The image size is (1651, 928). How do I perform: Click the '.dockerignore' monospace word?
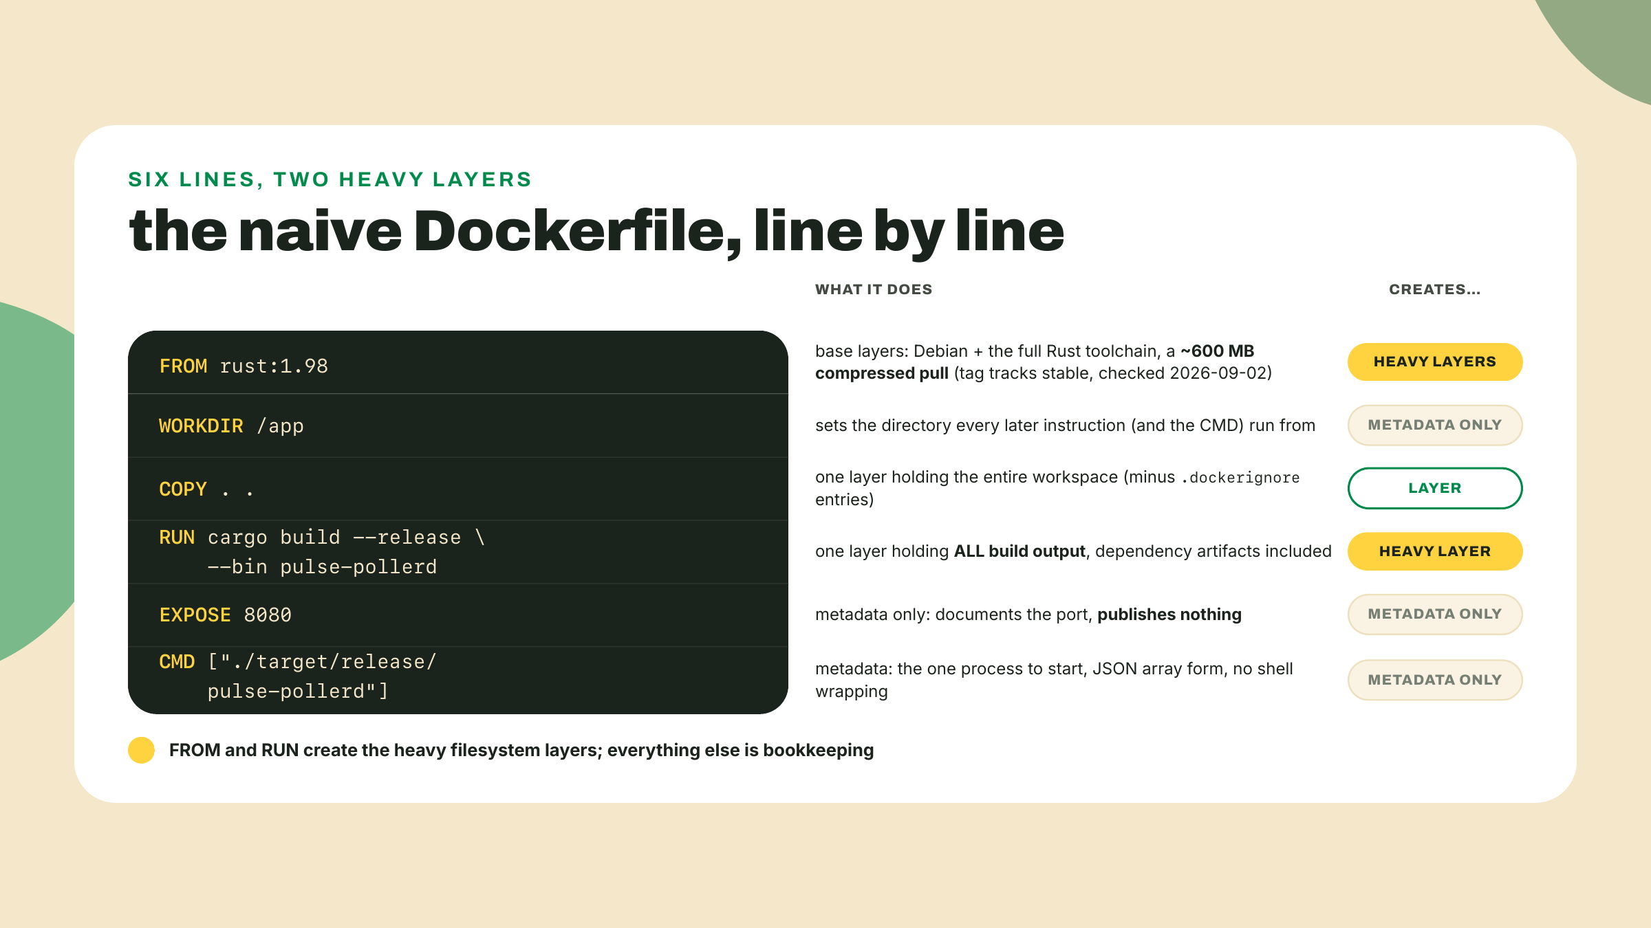(1240, 478)
